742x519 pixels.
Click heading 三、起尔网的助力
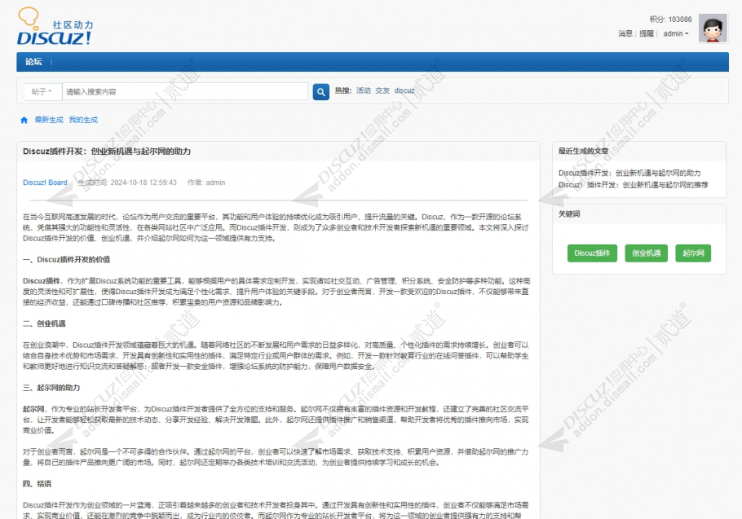coord(51,388)
